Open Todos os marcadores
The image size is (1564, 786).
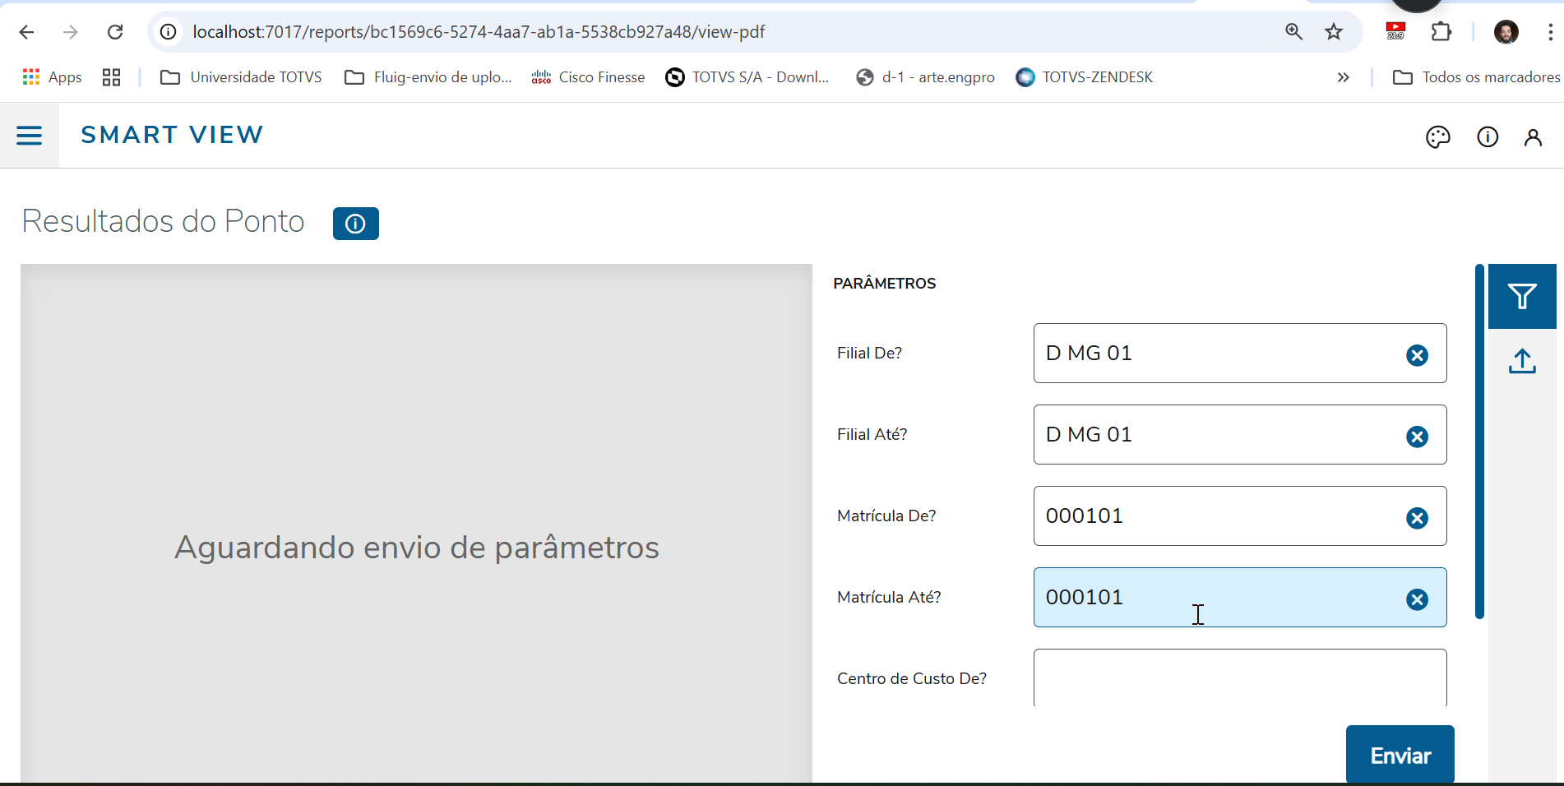pos(1490,76)
